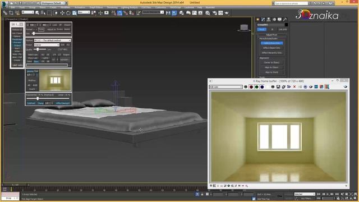Viewport: 359px width, 202px height.
Task: Toggle Affect Pivot Only
Action: (x=271, y=43)
